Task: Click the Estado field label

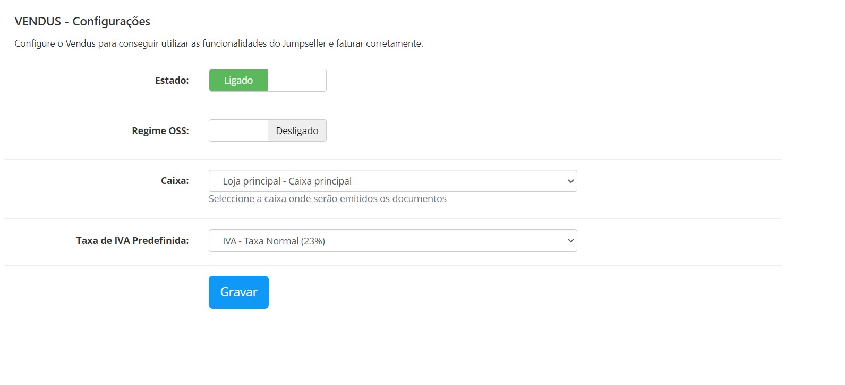Action: click(x=172, y=81)
